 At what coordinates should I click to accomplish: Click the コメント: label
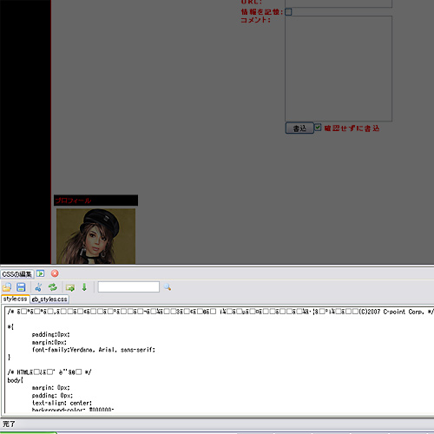pos(255,20)
